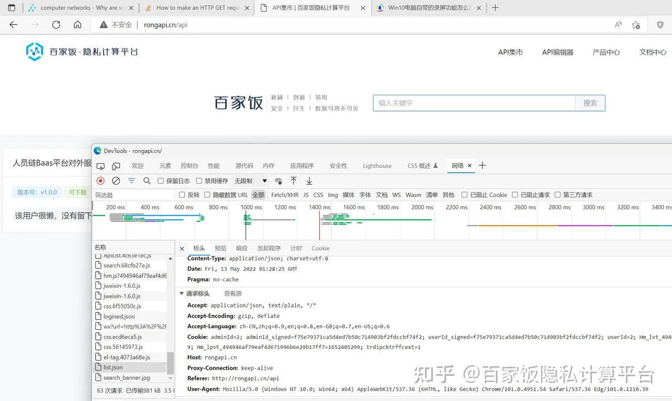
Task: Close the API集市 browser tab
Action: click(362, 8)
